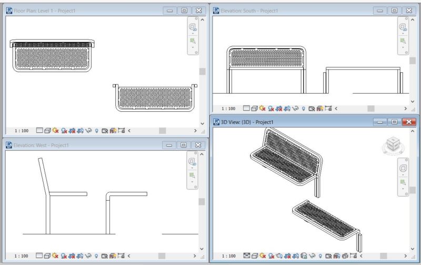Click Detail Level icon in 3D view

(247, 256)
